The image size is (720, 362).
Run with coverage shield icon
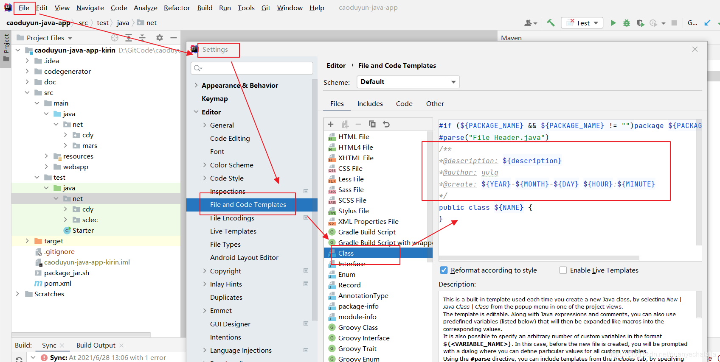pos(640,23)
